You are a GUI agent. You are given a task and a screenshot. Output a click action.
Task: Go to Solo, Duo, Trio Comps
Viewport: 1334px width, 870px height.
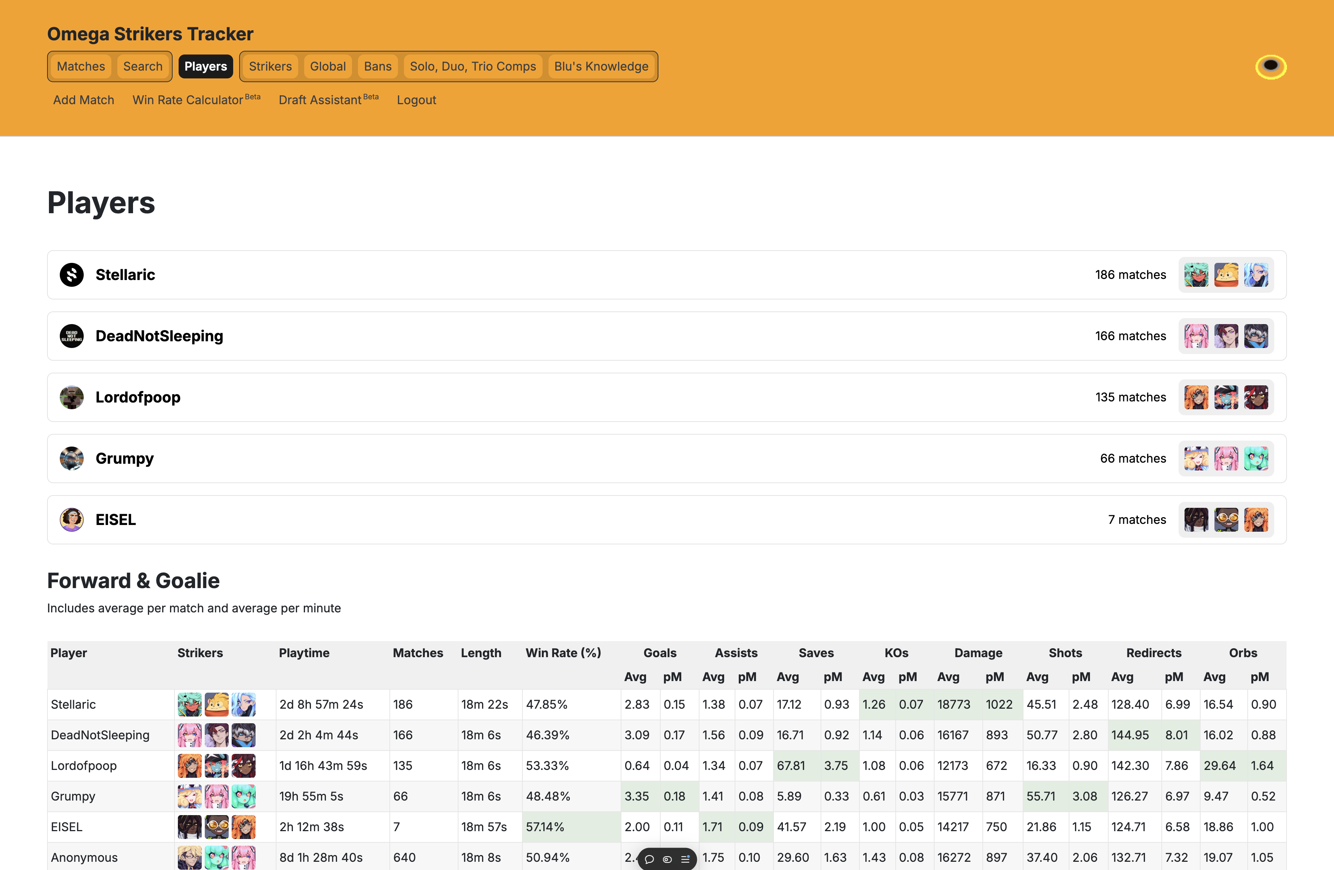click(472, 66)
